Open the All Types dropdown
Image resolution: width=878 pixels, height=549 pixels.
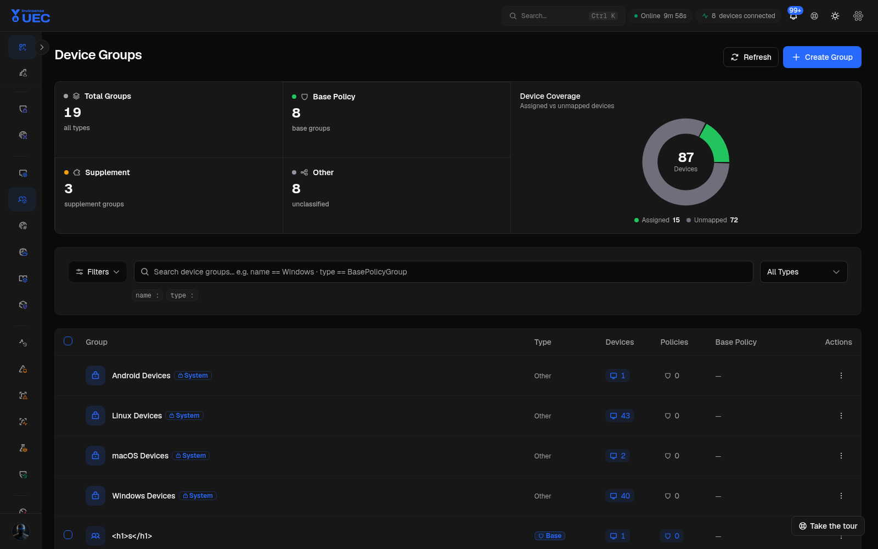(x=803, y=272)
